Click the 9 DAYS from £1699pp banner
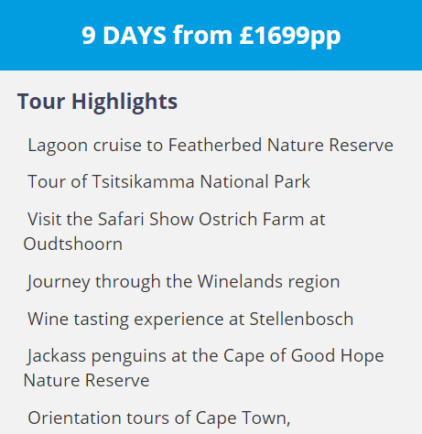 click(211, 35)
